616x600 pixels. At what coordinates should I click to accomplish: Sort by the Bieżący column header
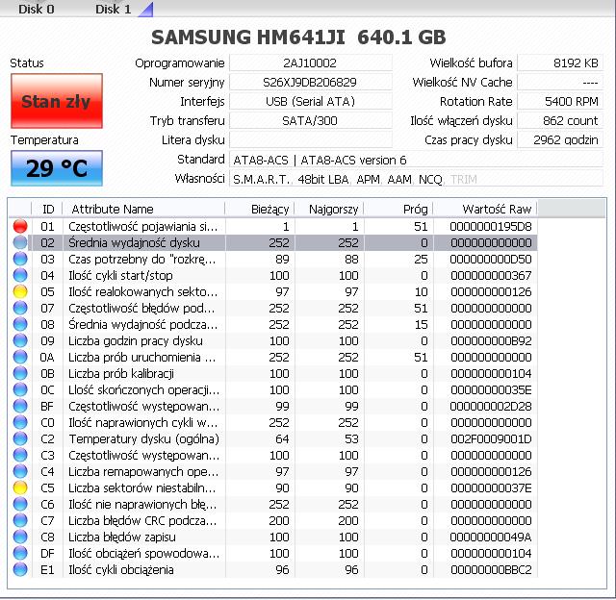tap(260, 209)
